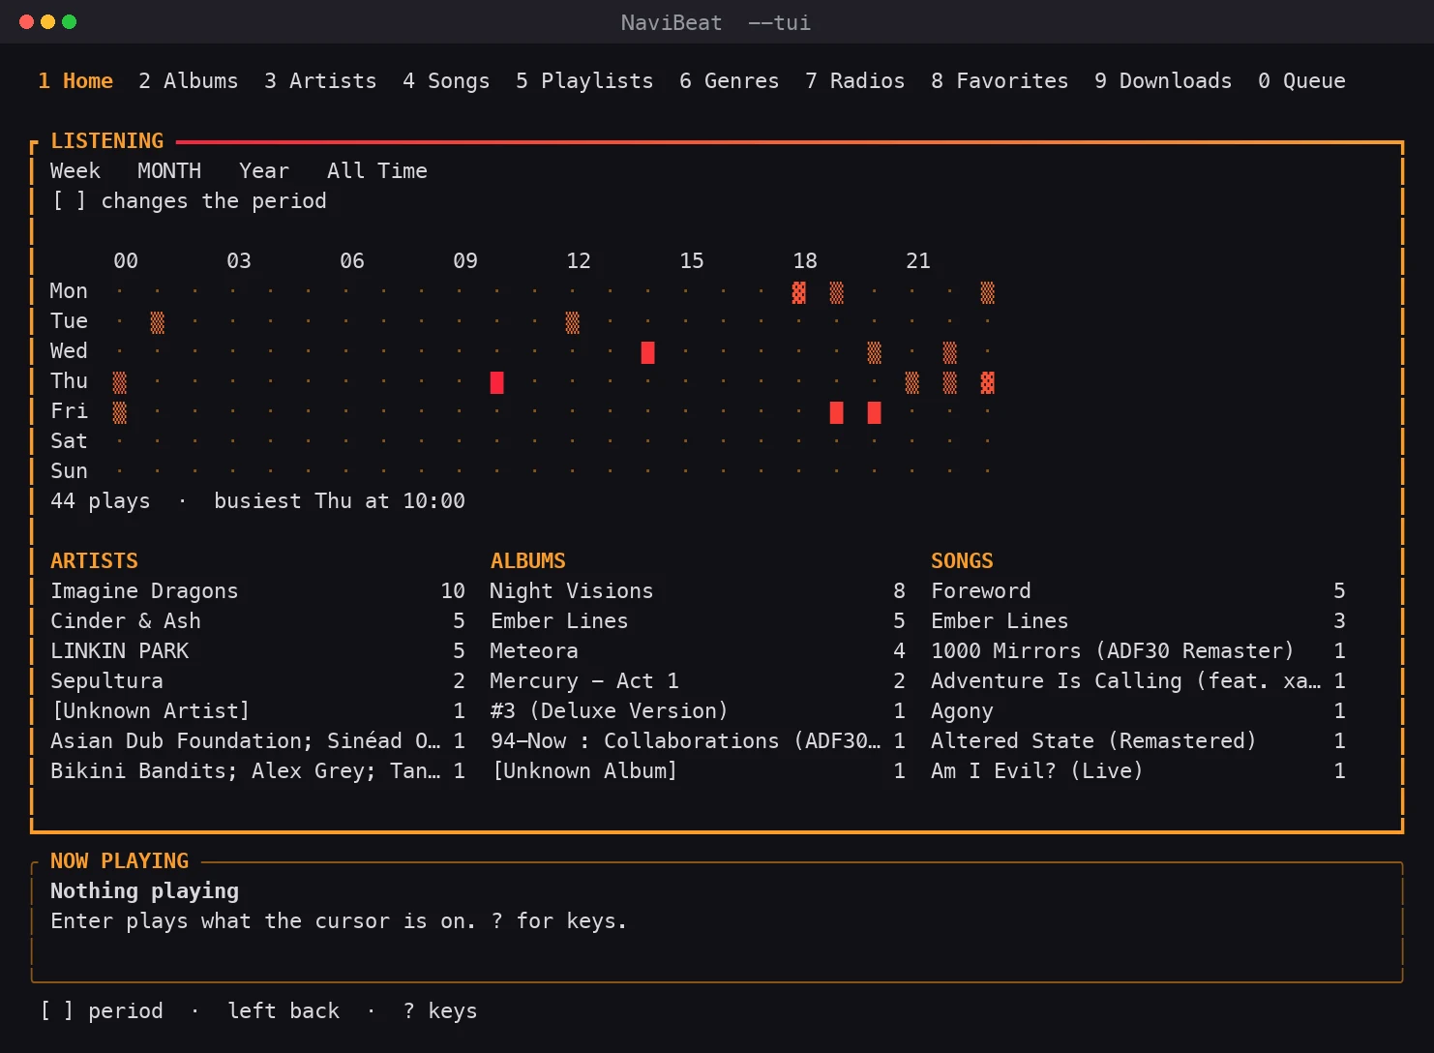Image resolution: width=1434 pixels, height=1053 pixels.
Task: Open the 94-Now : Collaborations album
Action: [698, 741]
